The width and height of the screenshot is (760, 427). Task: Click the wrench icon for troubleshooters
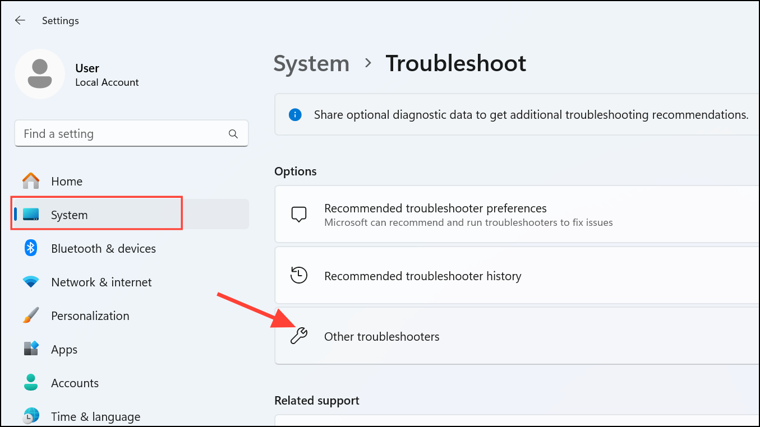(299, 336)
